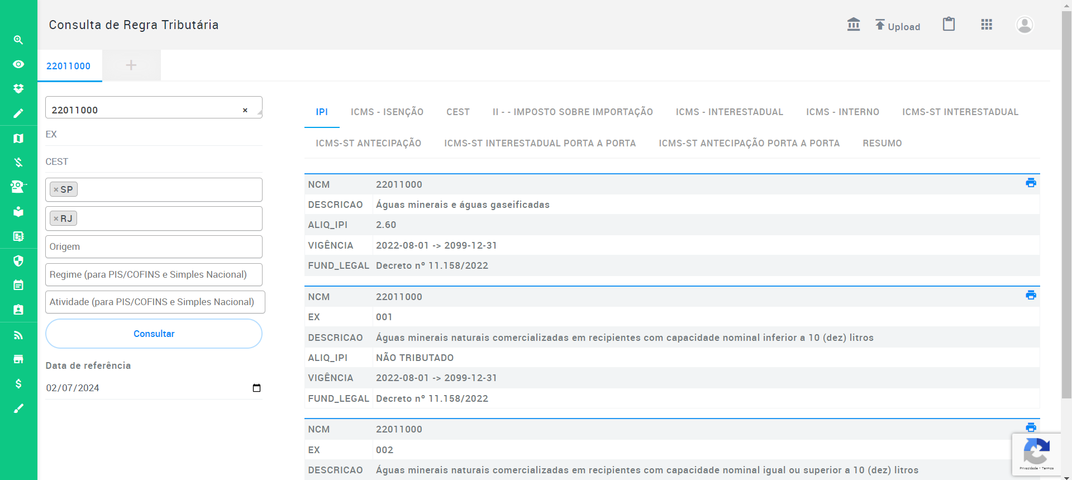Click the EX value 001
This screenshot has height=480, width=1072.
pyautogui.click(x=384, y=317)
